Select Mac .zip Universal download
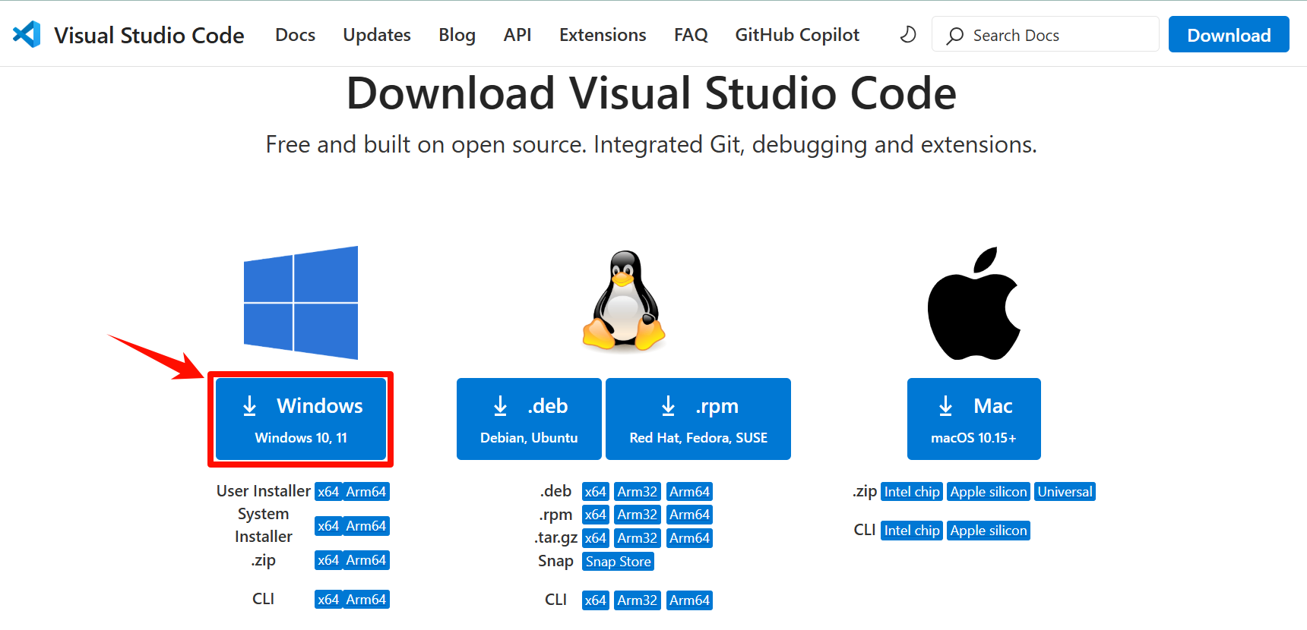 point(1065,492)
